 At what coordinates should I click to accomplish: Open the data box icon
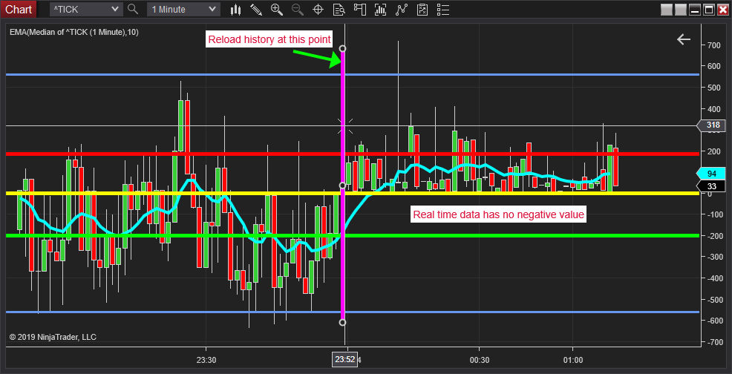tap(339, 9)
